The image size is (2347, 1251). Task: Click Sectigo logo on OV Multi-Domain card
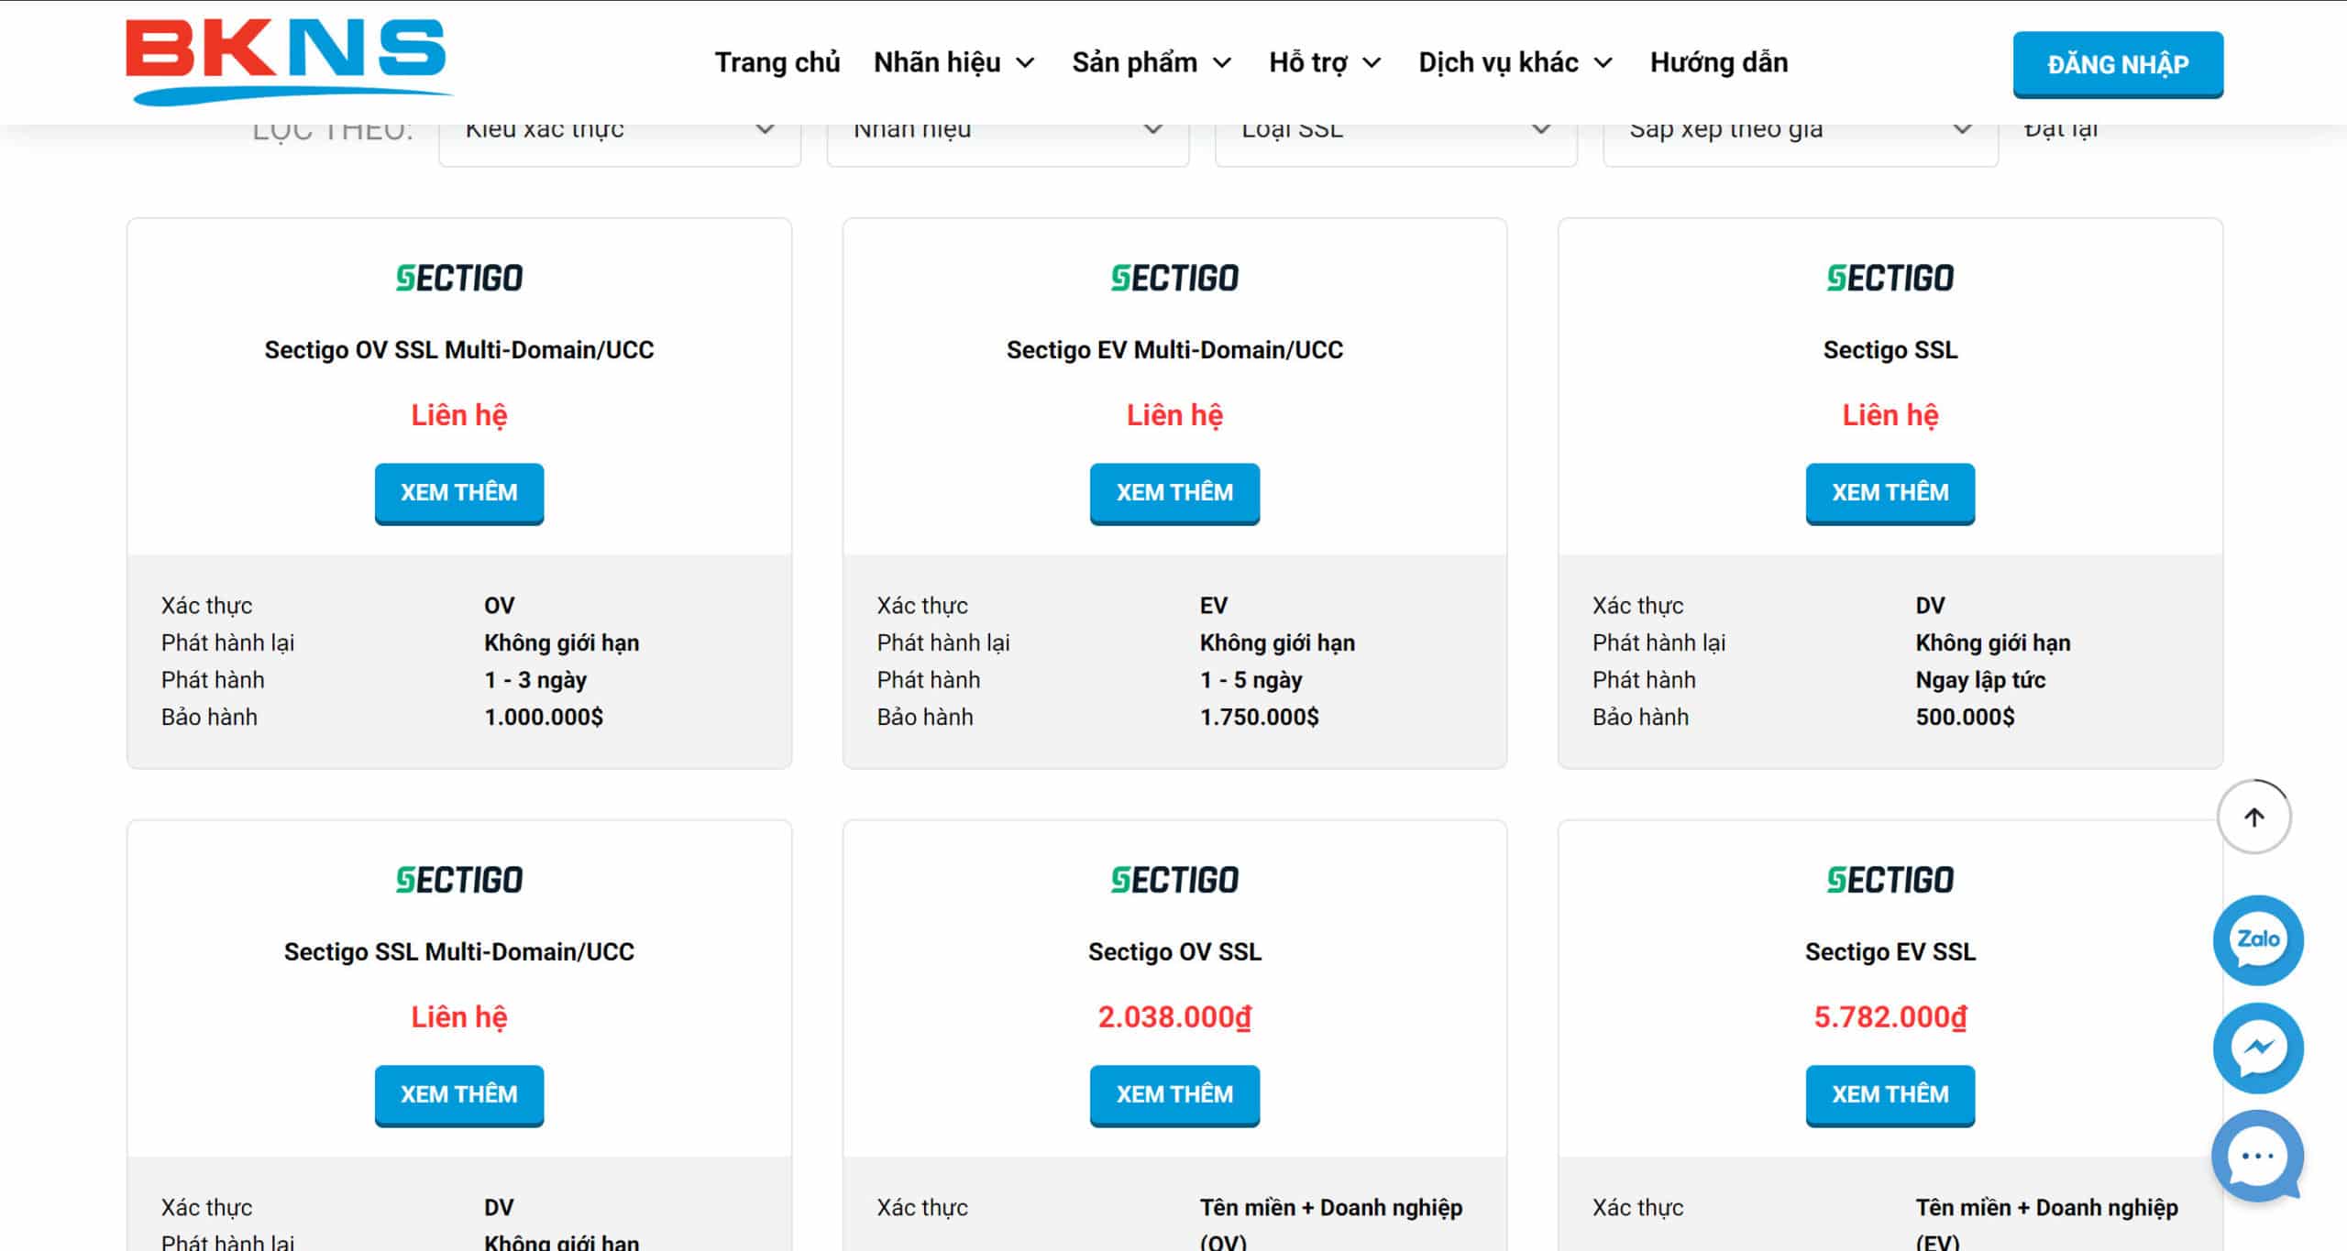pos(459,278)
